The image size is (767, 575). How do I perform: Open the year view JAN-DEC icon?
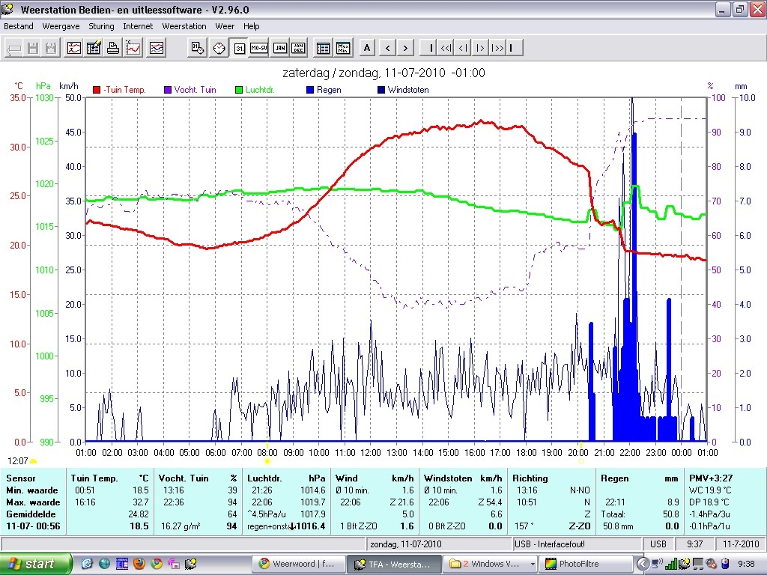coord(298,48)
